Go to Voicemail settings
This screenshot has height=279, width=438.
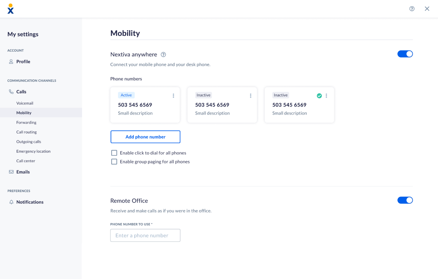tap(25, 103)
